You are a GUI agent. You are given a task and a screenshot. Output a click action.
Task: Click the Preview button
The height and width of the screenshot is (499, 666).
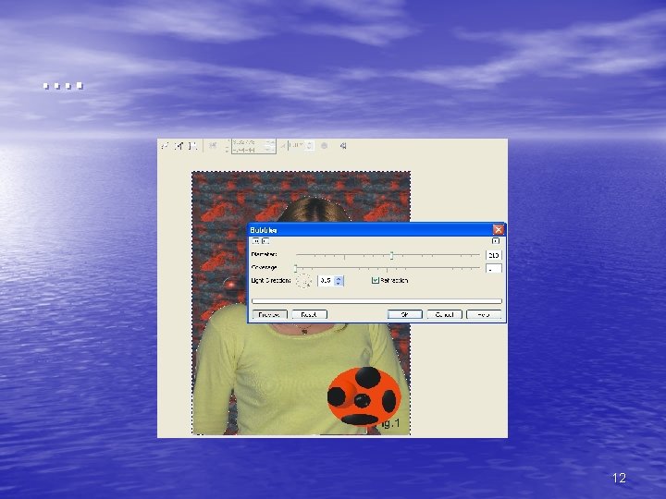click(270, 314)
